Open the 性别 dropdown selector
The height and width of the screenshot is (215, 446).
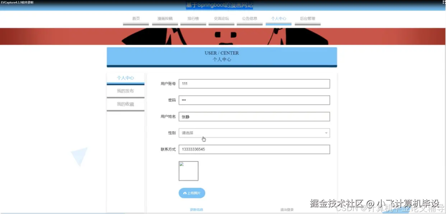pyautogui.click(x=254, y=133)
